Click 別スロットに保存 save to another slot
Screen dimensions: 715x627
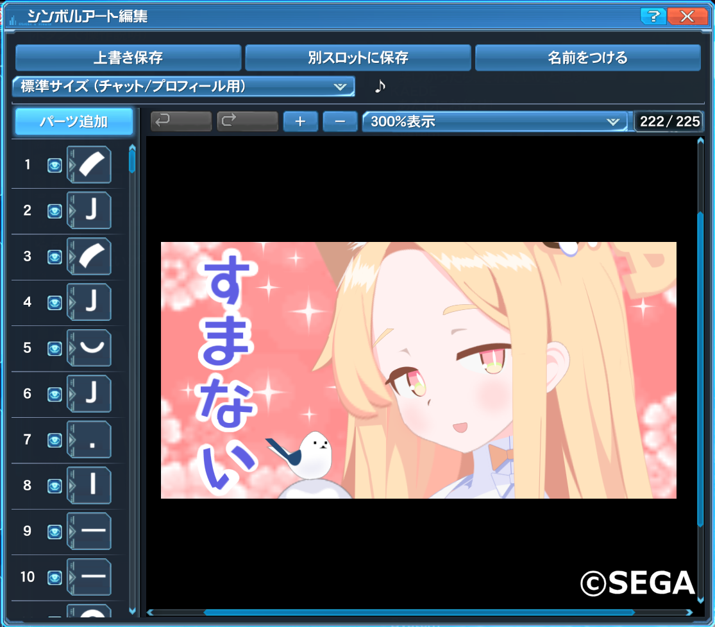[358, 58]
